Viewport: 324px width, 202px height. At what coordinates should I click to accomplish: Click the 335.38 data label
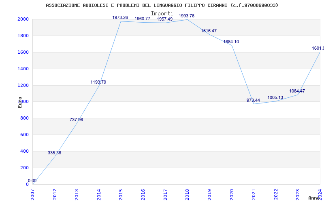[x=54, y=153]
